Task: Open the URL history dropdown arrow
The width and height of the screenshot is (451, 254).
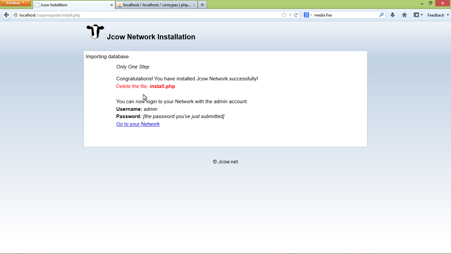Action: click(x=290, y=15)
